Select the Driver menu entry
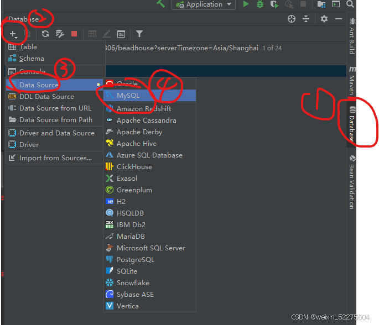This screenshot has width=379, height=325. point(55,145)
